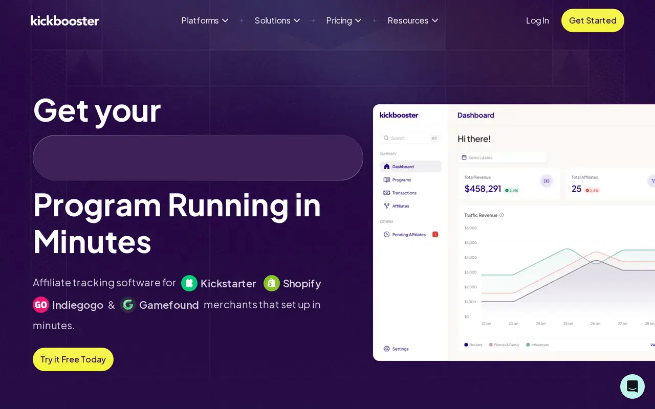The height and width of the screenshot is (409, 655).
Task: Click the Dashboard home icon in the sidebar
Action: click(387, 167)
